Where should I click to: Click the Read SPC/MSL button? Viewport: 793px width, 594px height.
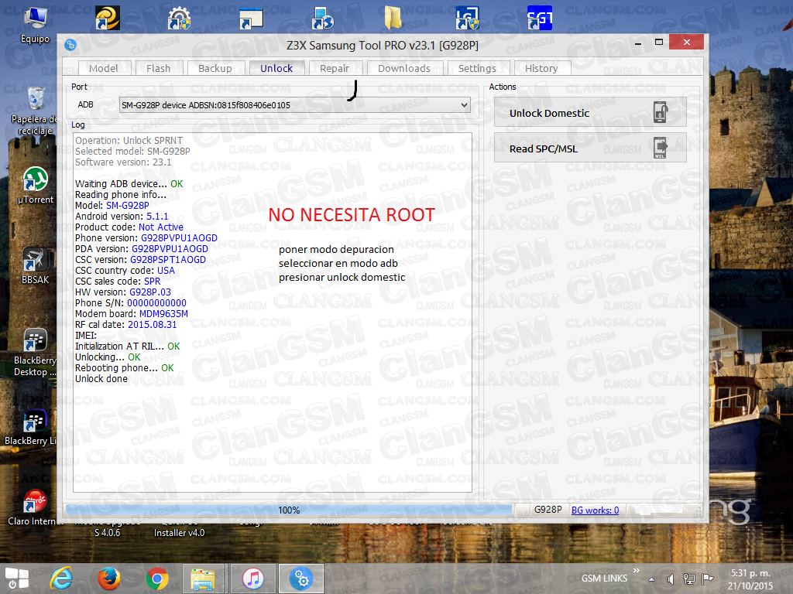590,148
